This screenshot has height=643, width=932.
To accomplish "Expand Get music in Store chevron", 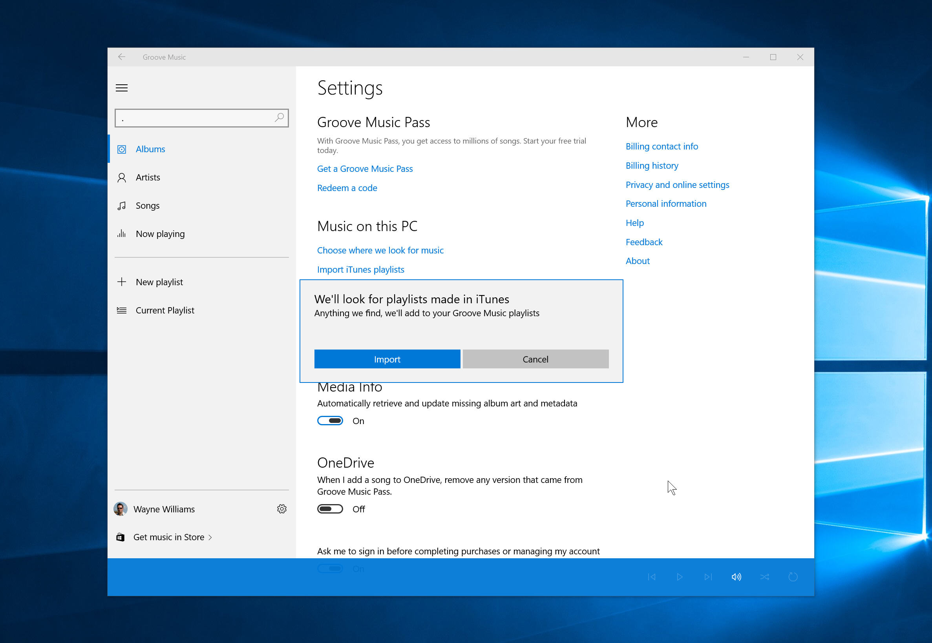I will coord(210,537).
